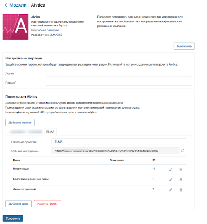Delete the Лиды со сделкой goal with the trash icon
This screenshot has width=207, height=224.
[x=181, y=189]
